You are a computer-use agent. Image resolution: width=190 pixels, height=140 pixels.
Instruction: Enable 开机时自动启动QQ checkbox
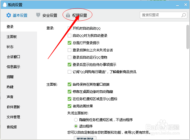click(69, 28)
